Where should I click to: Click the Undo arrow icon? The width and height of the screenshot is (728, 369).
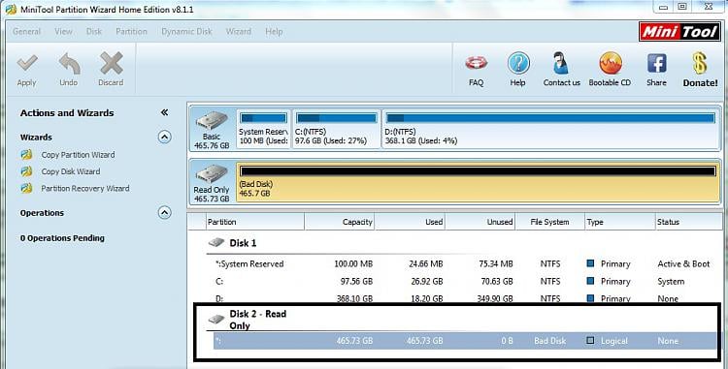coord(69,63)
